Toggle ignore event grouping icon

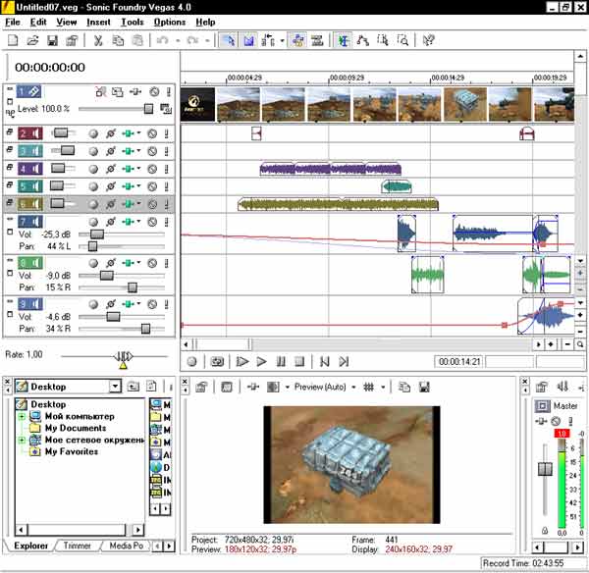[317, 40]
